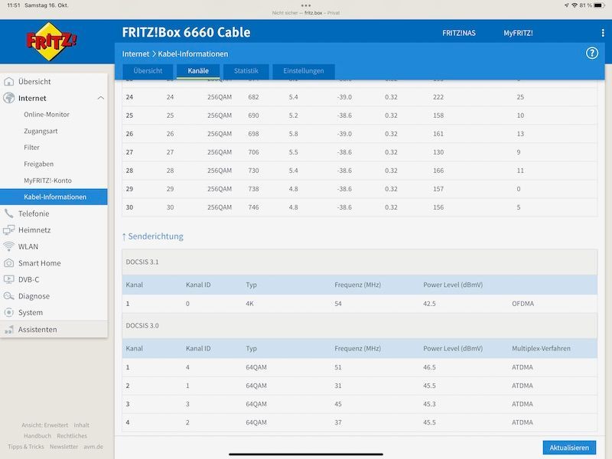Select Kabel-Informationen in sidebar
612x459 pixels.
tap(54, 197)
